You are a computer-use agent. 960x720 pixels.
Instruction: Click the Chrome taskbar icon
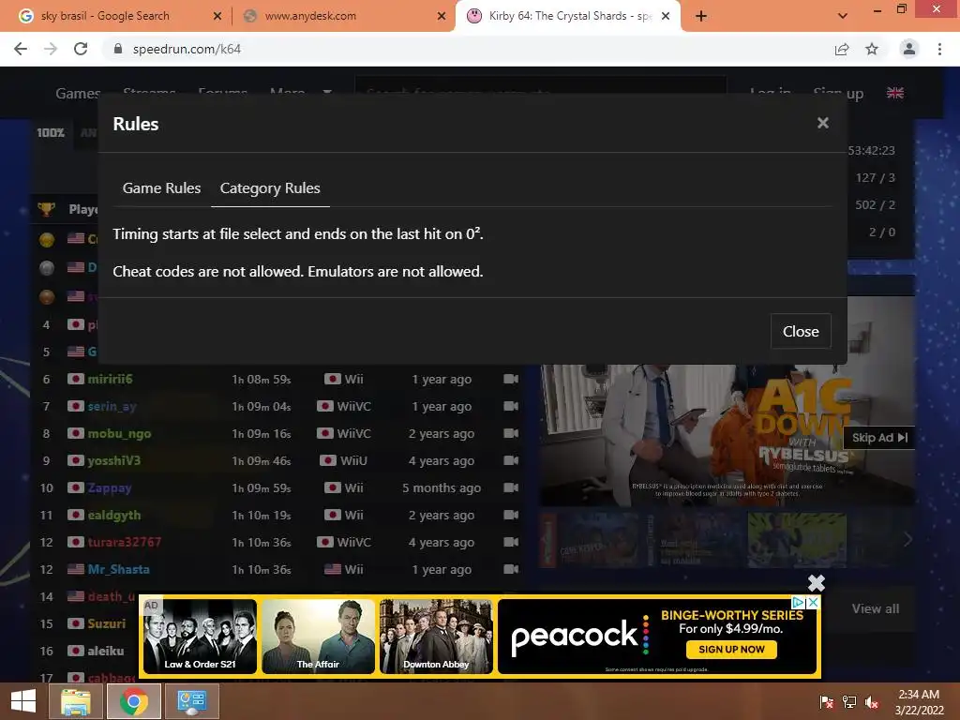coord(134,701)
